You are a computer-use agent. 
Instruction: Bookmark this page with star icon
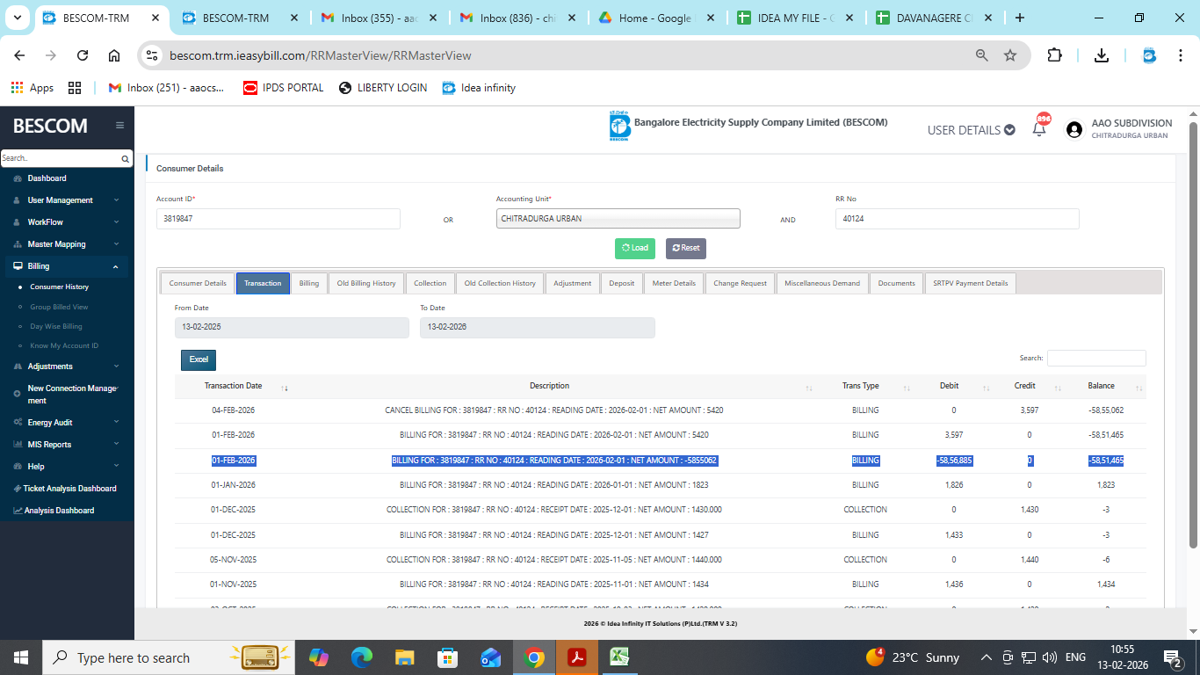coord(1010,55)
